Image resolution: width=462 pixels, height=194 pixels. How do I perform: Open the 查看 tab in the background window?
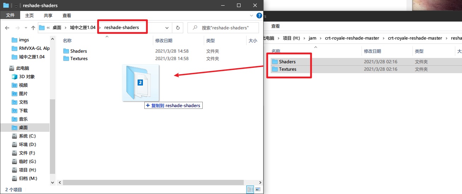click(276, 26)
